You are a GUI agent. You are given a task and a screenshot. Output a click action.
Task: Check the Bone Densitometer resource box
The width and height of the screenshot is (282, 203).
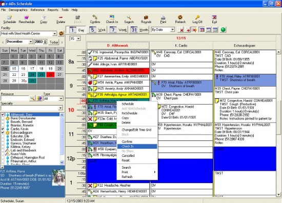pos(3,118)
